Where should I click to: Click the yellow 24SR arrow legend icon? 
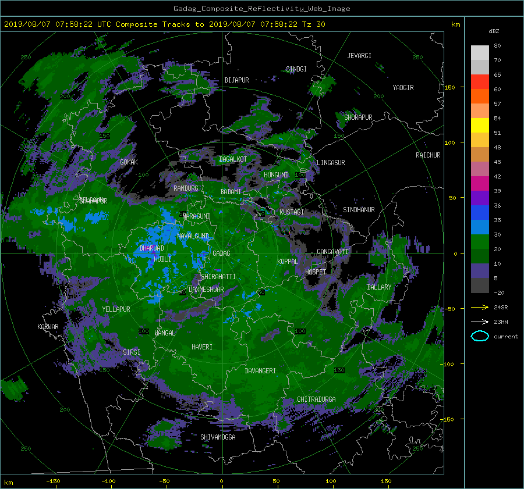pos(480,307)
